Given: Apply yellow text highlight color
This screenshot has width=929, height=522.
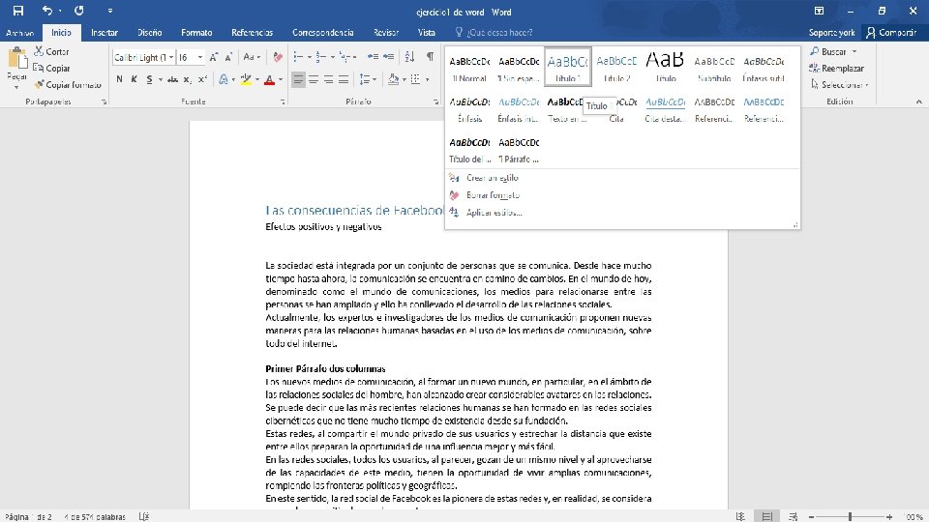Looking at the screenshot, I should click(x=246, y=79).
